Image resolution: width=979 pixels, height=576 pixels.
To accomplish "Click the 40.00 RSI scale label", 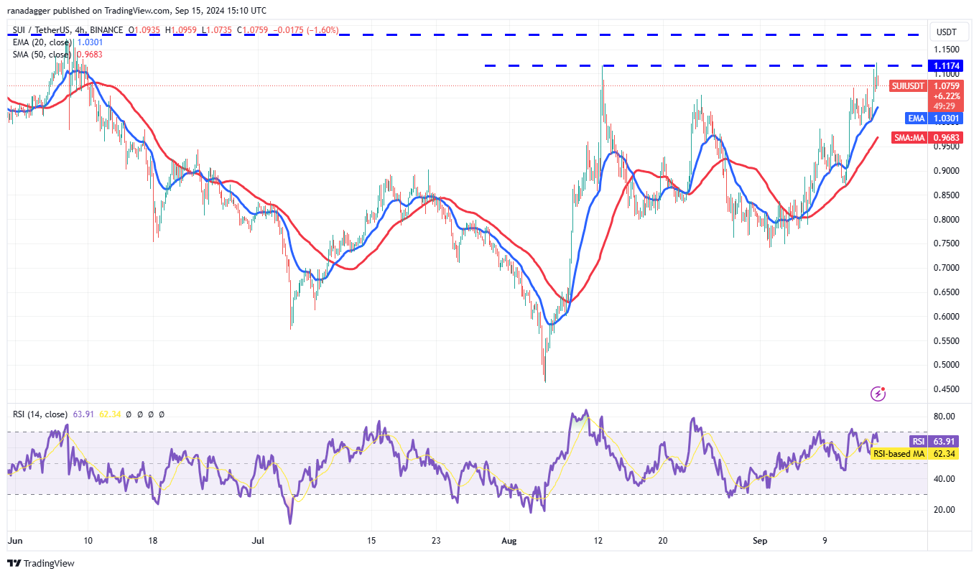I will tap(945, 479).
